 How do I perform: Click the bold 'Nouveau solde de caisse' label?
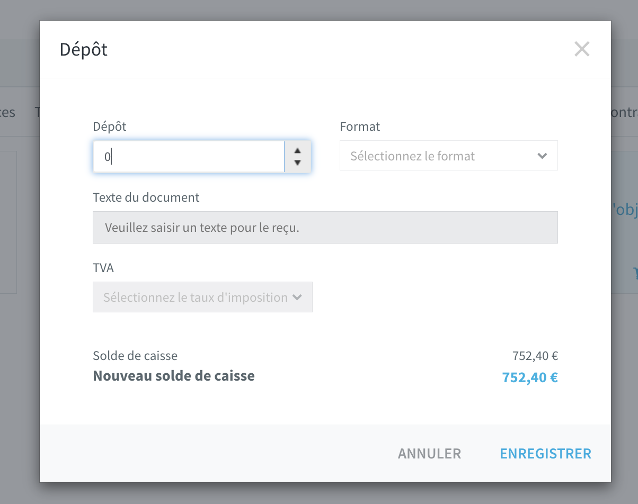coord(174,376)
